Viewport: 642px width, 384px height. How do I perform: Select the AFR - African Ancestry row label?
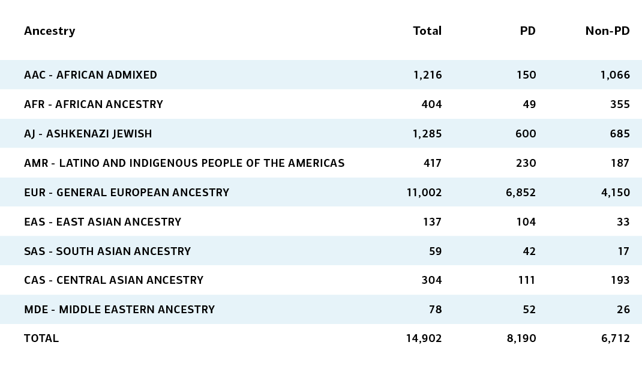[x=94, y=104]
